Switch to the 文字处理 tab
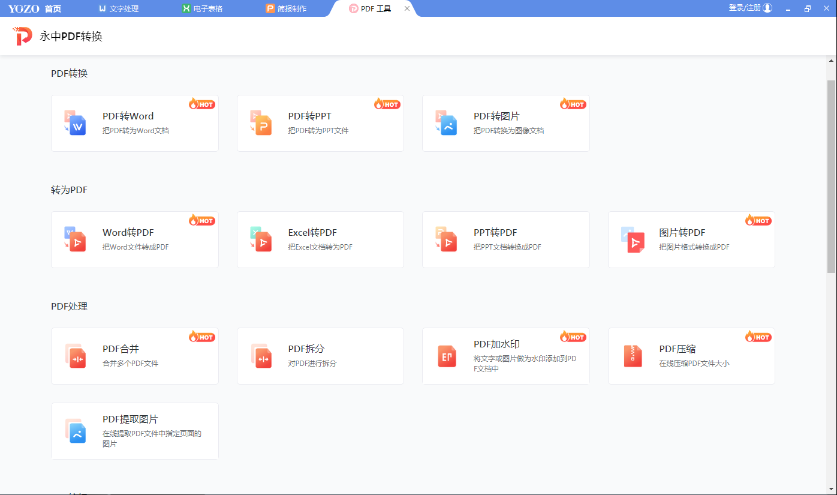837x495 pixels. (x=119, y=8)
